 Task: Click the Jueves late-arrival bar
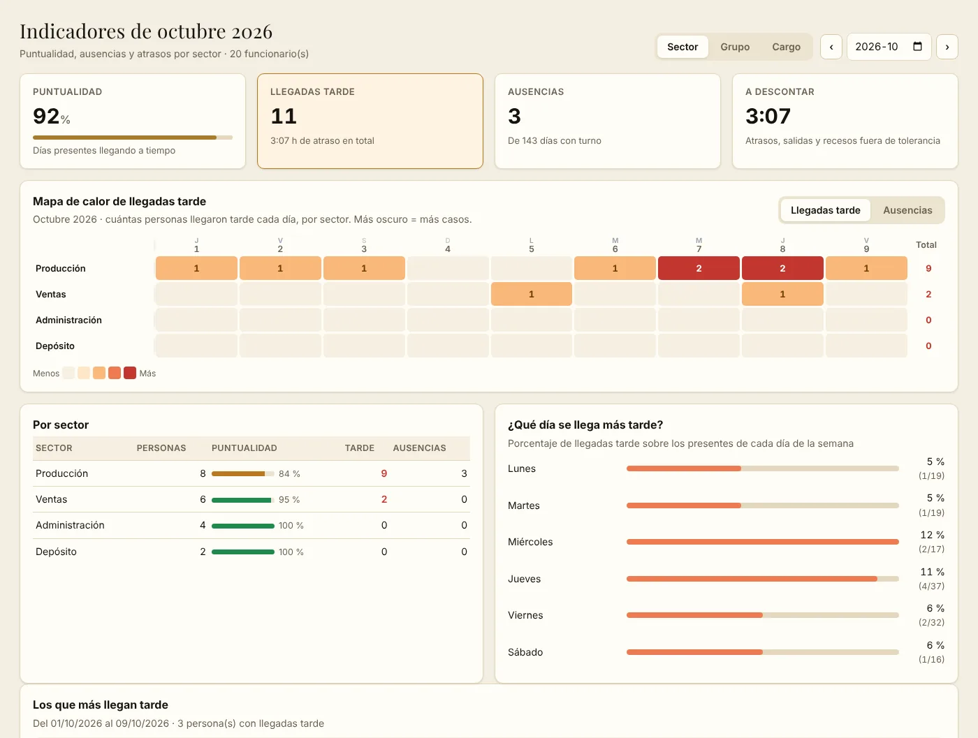click(x=763, y=579)
